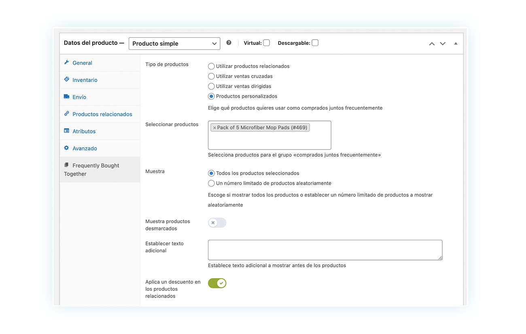Viewport: 526px width, 334px height.
Task: Click the Atributos table icon
Action: point(66,131)
